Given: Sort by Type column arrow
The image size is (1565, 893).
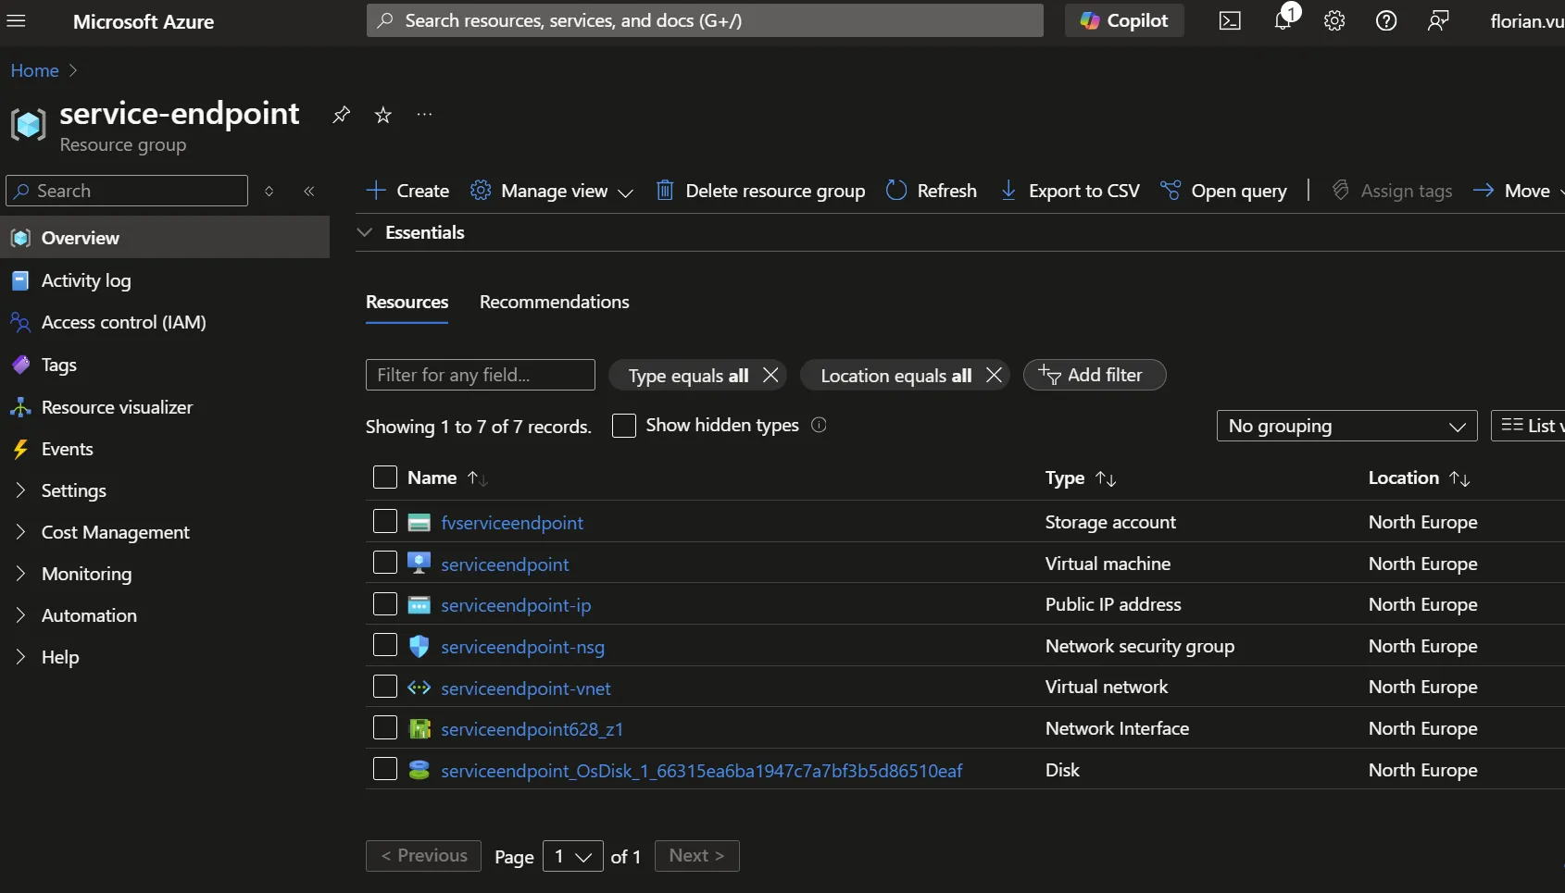Looking at the screenshot, I should click(x=1106, y=478).
